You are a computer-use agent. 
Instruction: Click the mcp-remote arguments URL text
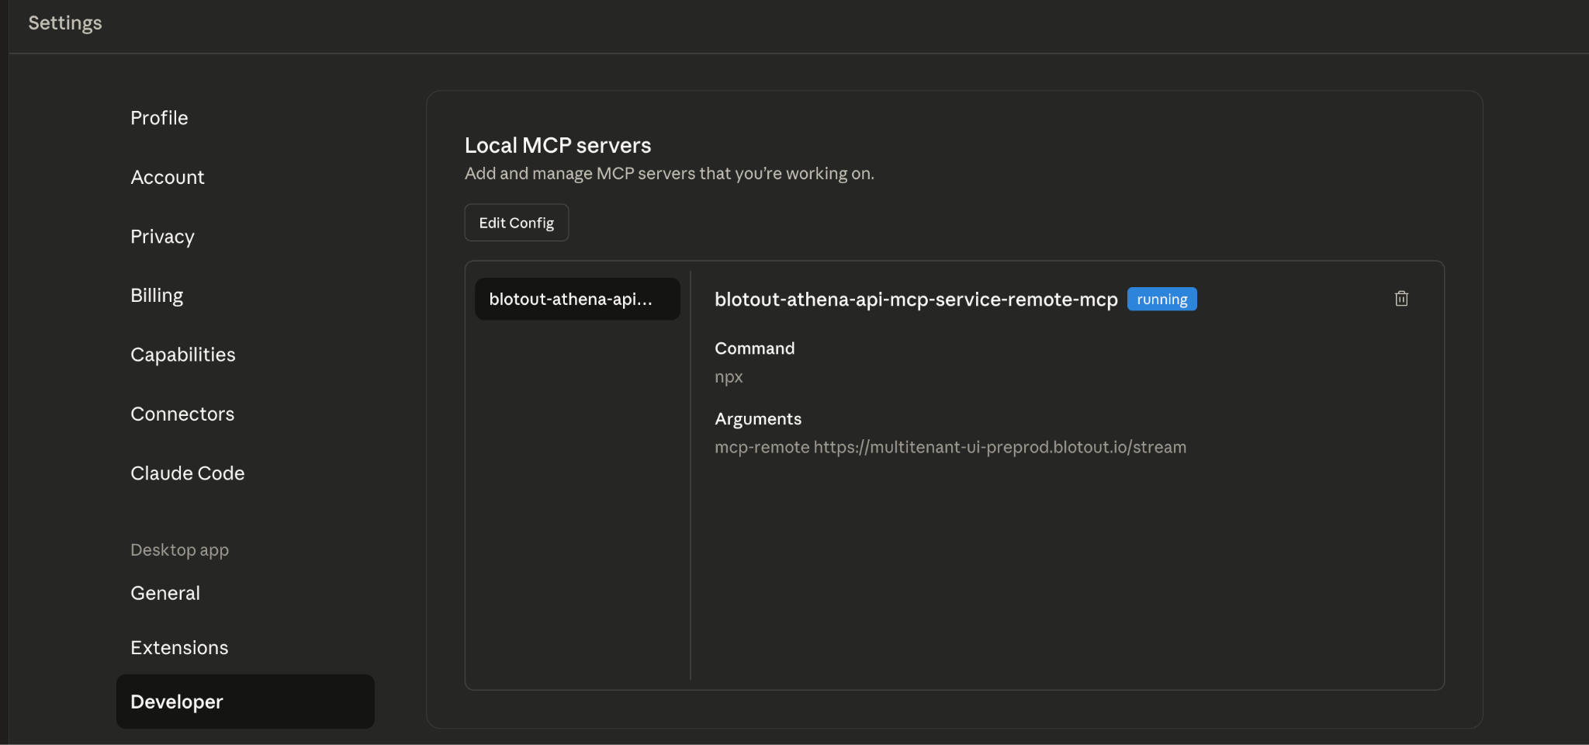pyautogui.click(x=950, y=447)
